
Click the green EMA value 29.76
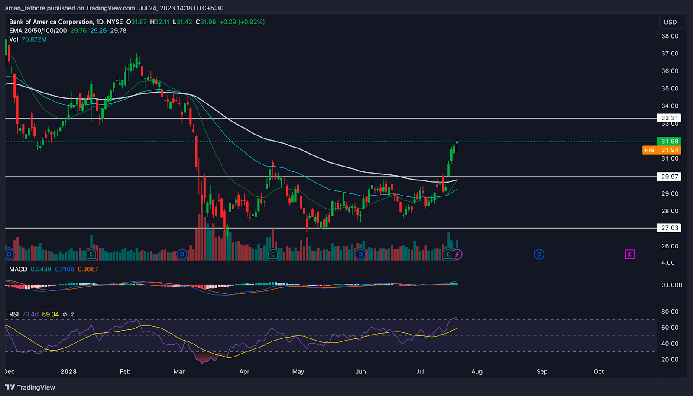tap(78, 30)
